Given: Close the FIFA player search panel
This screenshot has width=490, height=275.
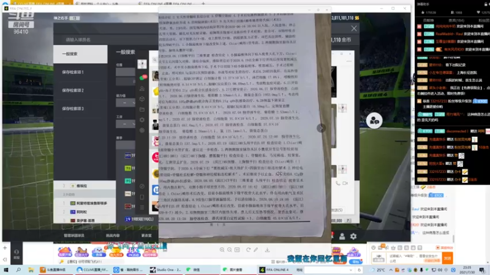Looking at the screenshot, I should (354, 29).
